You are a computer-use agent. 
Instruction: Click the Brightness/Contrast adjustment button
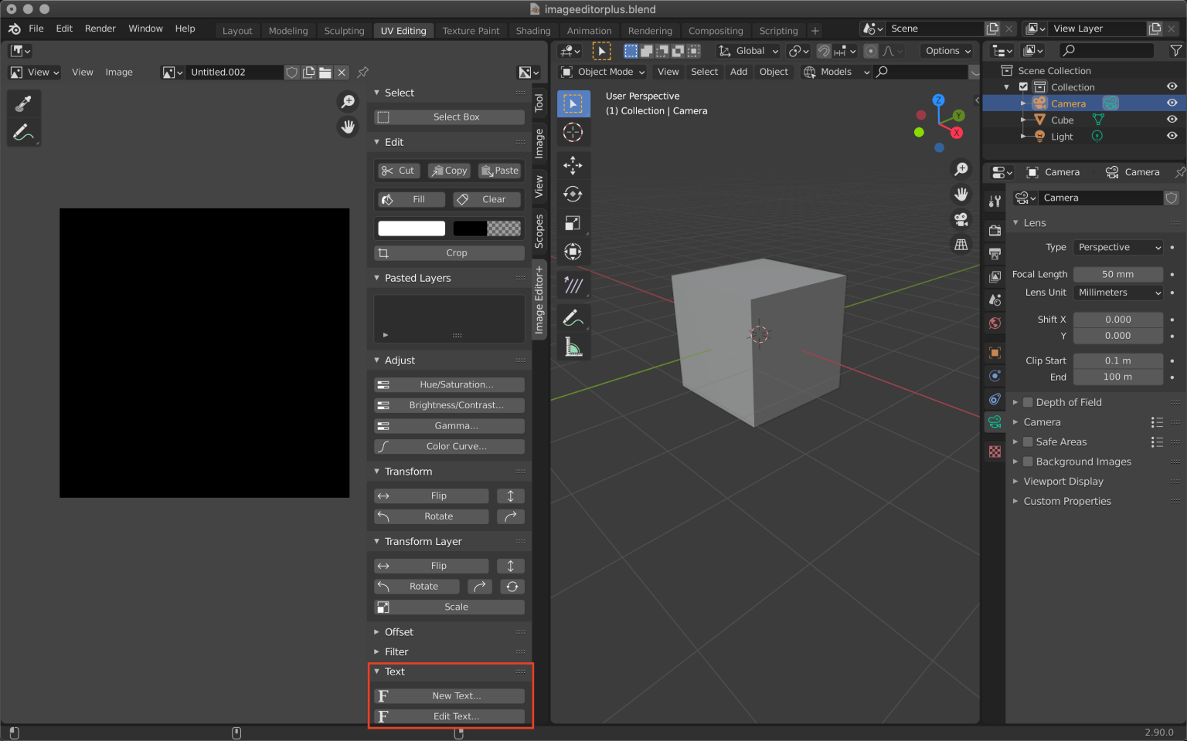click(x=448, y=404)
